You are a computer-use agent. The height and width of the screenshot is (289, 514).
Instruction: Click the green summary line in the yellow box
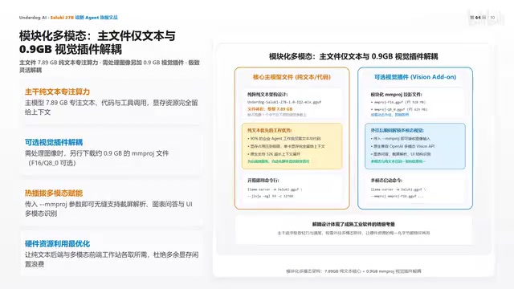[279, 161]
